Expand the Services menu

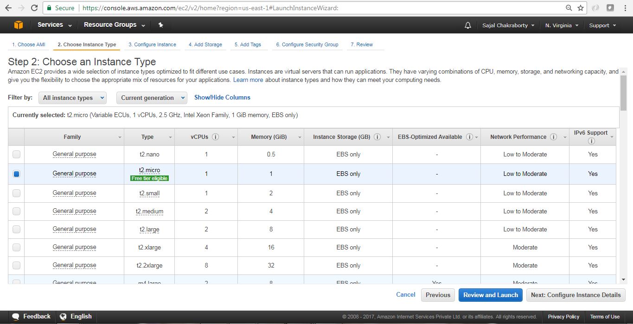(x=55, y=25)
